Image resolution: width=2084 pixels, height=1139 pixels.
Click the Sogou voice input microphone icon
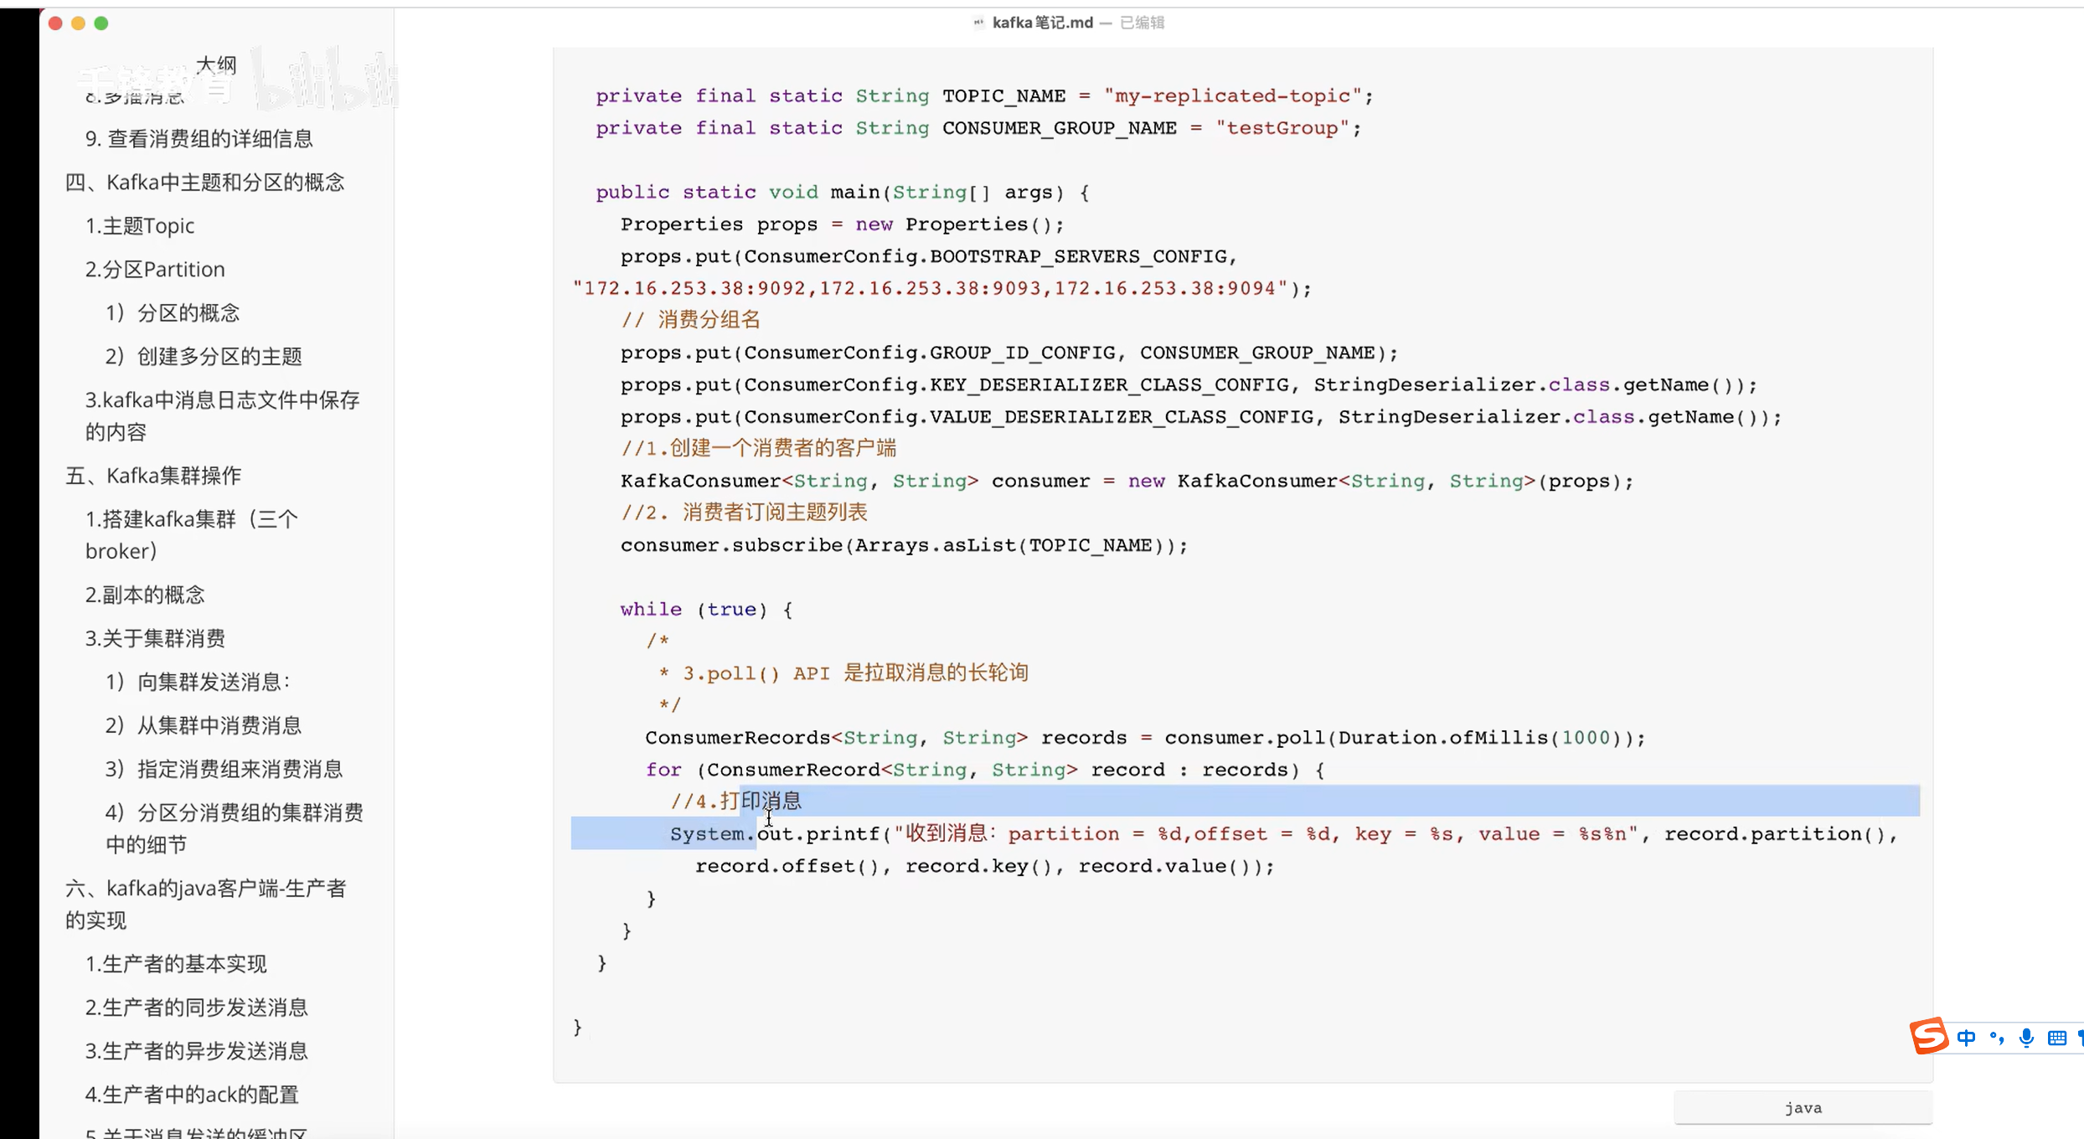click(x=2026, y=1038)
